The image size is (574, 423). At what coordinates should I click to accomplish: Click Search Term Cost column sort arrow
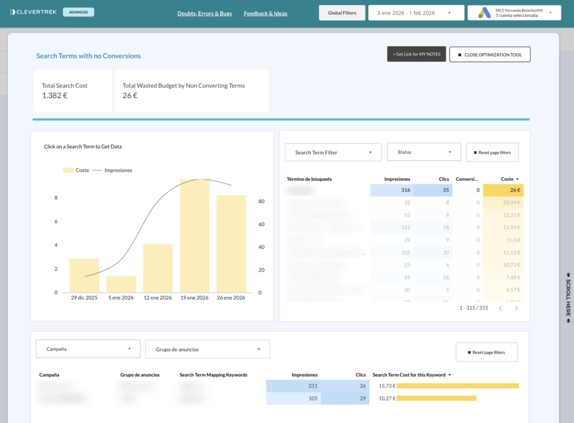[450, 375]
